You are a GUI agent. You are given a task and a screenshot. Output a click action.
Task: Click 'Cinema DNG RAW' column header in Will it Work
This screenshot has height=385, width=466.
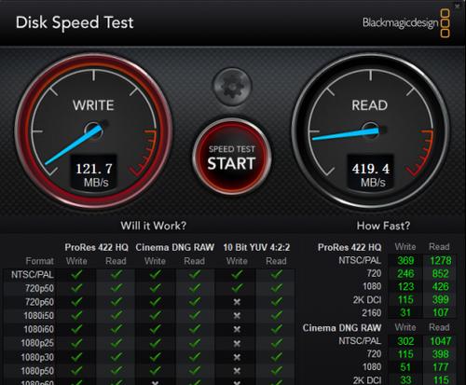175,247
